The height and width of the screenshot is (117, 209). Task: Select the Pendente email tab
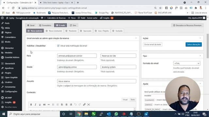click(71, 31)
